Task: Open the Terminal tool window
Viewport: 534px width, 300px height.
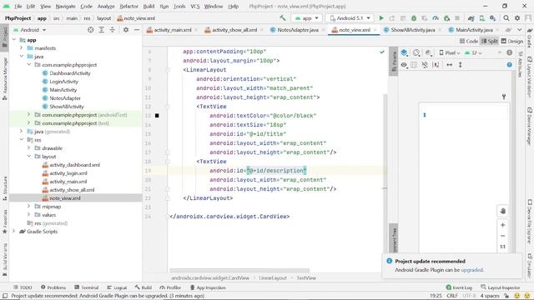Action: (87, 287)
